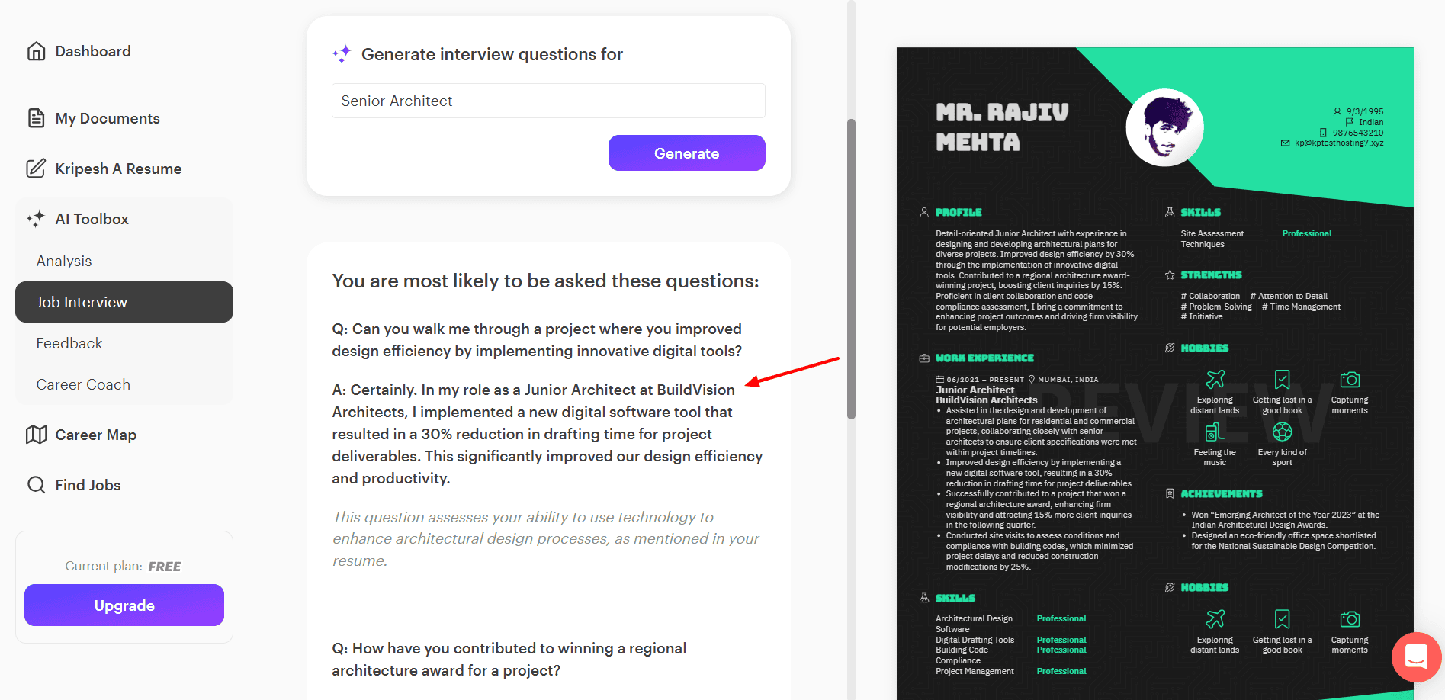This screenshot has height=700, width=1445.
Task: Click the sparkle icon beside Generate heading
Action: click(x=342, y=54)
